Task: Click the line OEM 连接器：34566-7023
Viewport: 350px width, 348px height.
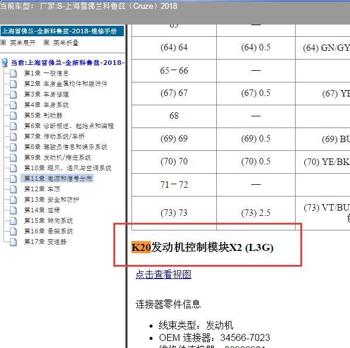Action: click(x=214, y=337)
